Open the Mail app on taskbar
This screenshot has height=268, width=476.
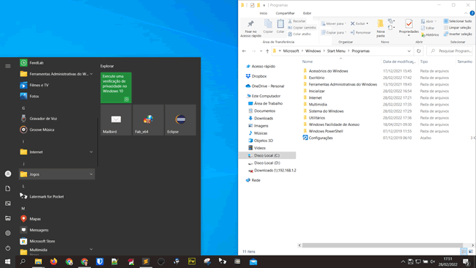(253, 261)
